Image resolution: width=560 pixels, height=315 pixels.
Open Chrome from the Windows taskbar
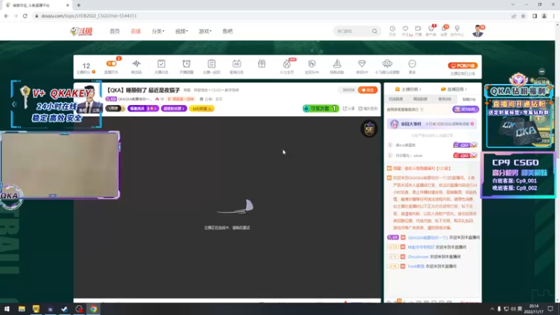[93, 309]
